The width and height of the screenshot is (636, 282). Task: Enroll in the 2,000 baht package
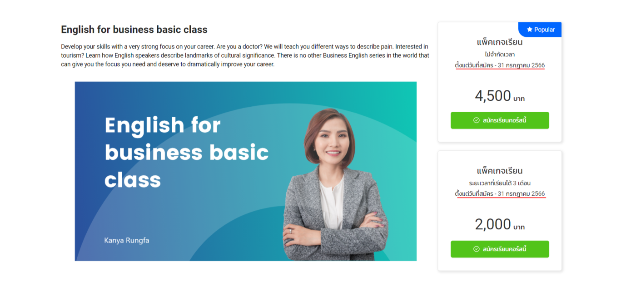(500, 249)
